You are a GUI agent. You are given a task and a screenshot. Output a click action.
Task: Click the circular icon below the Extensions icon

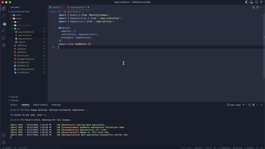[x=4, y=45]
